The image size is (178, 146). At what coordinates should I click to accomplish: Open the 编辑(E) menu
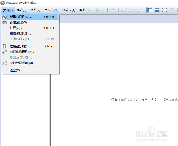click(x=21, y=10)
